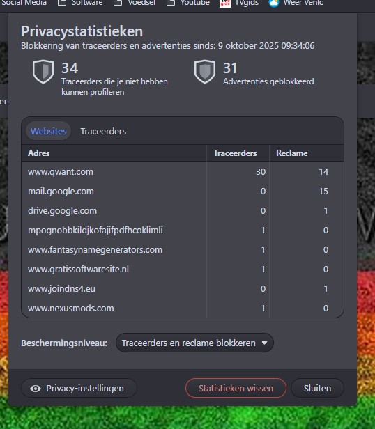Select the Websites tab

pos(49,132)
